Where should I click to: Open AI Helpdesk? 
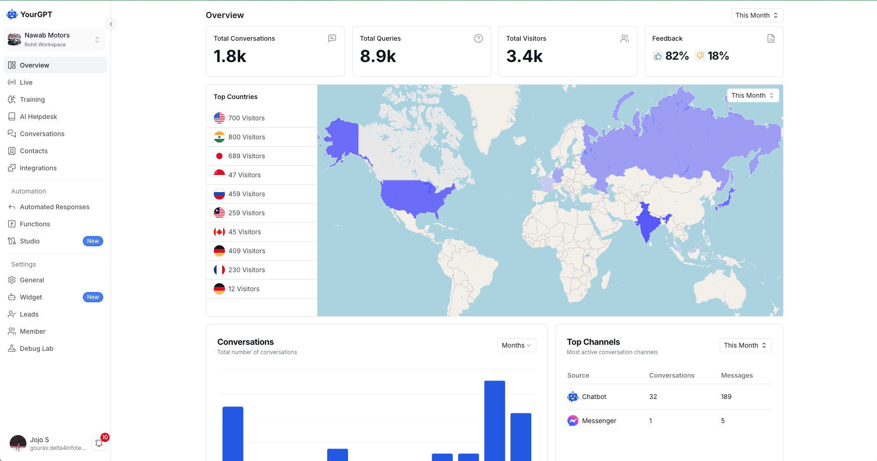click(55, 117)
